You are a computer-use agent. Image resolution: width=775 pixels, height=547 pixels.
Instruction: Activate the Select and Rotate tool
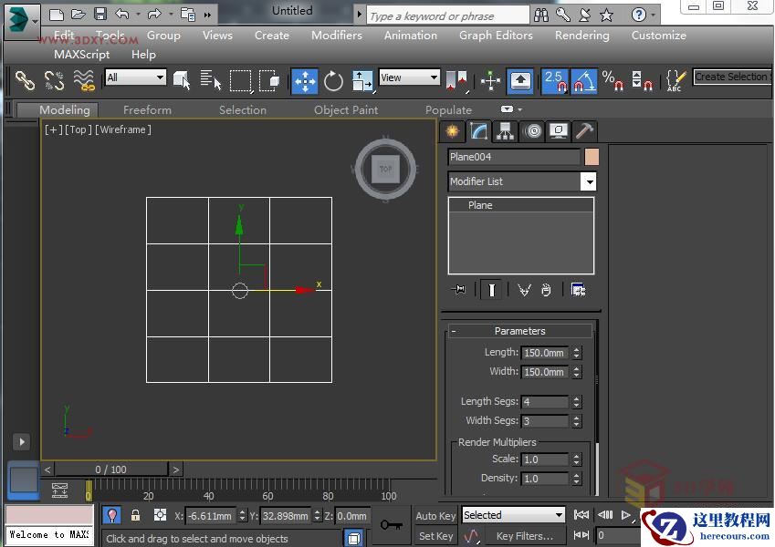click(333, 81)
